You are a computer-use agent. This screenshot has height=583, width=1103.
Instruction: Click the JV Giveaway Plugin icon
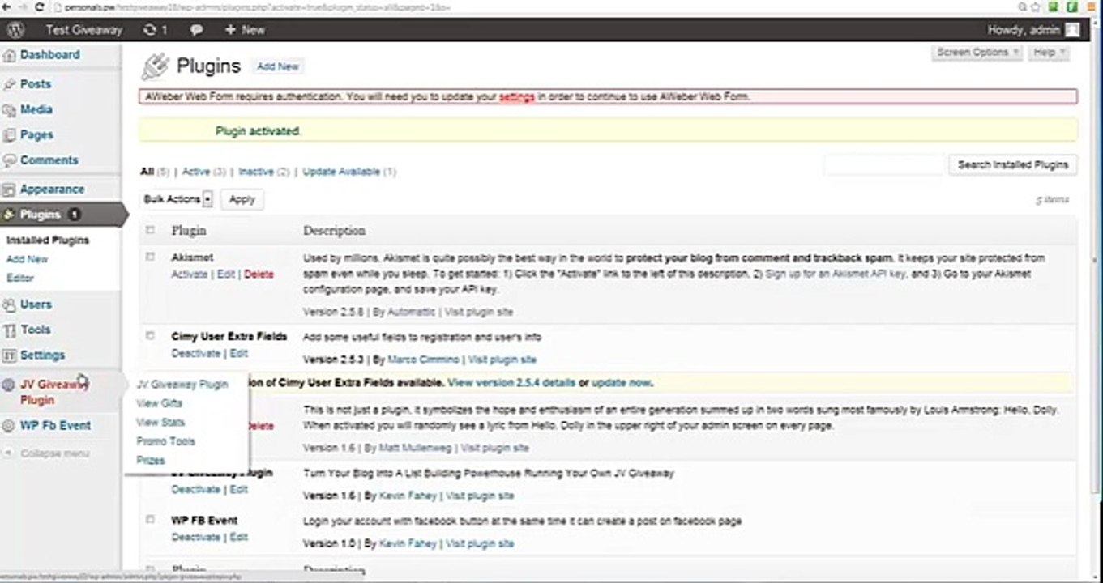9,385
